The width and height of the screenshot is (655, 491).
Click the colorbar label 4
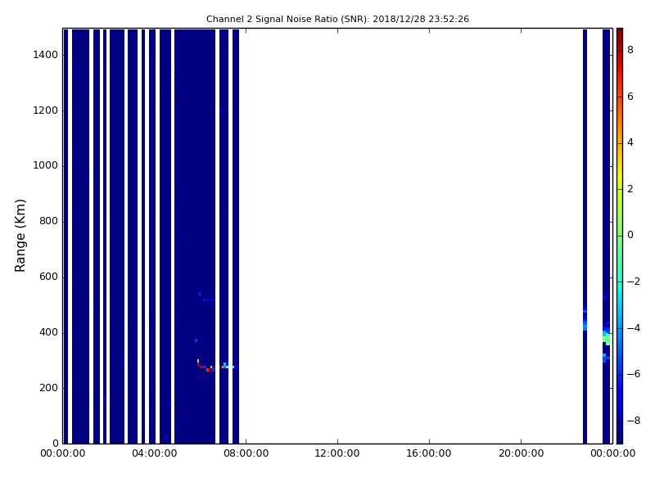tap(630, 142)
